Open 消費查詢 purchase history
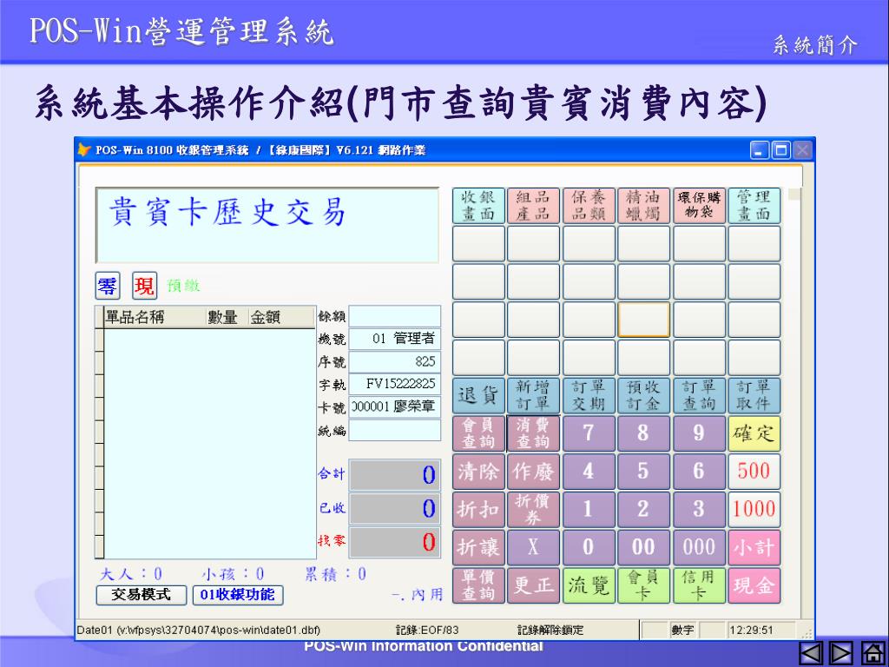 coord(533,434)
